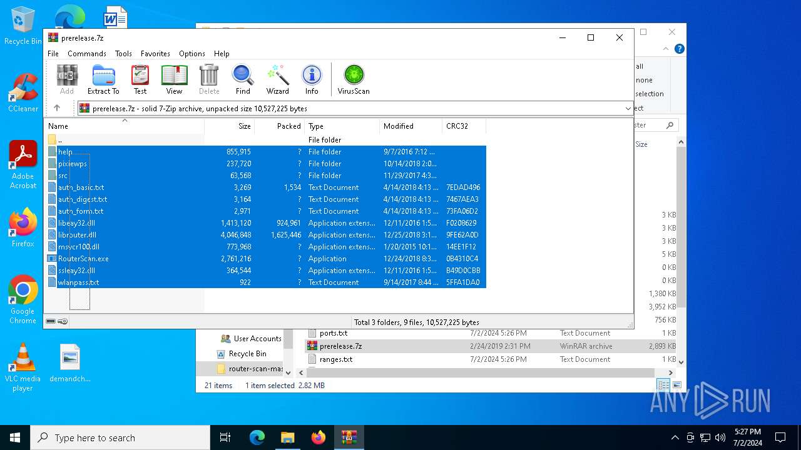801x450 pixels.
Task: Click the Delete trash icon
Action: [x=209, y=79]
